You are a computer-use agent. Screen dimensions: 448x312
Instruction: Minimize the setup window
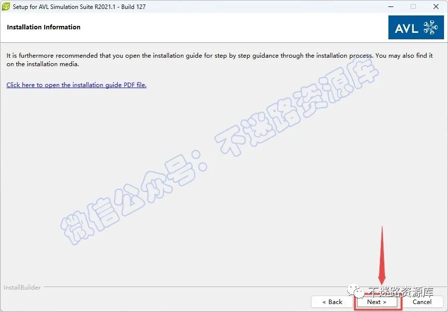391,6
